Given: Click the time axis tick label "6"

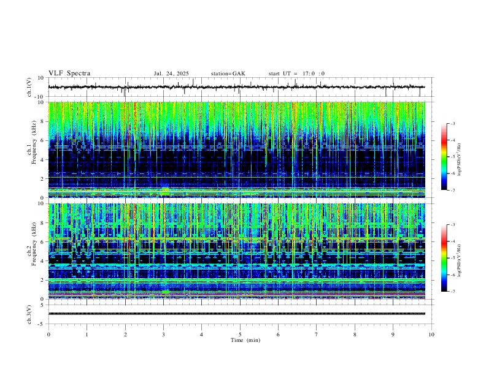Looking at the screenshot, I should tap(279, 335).
